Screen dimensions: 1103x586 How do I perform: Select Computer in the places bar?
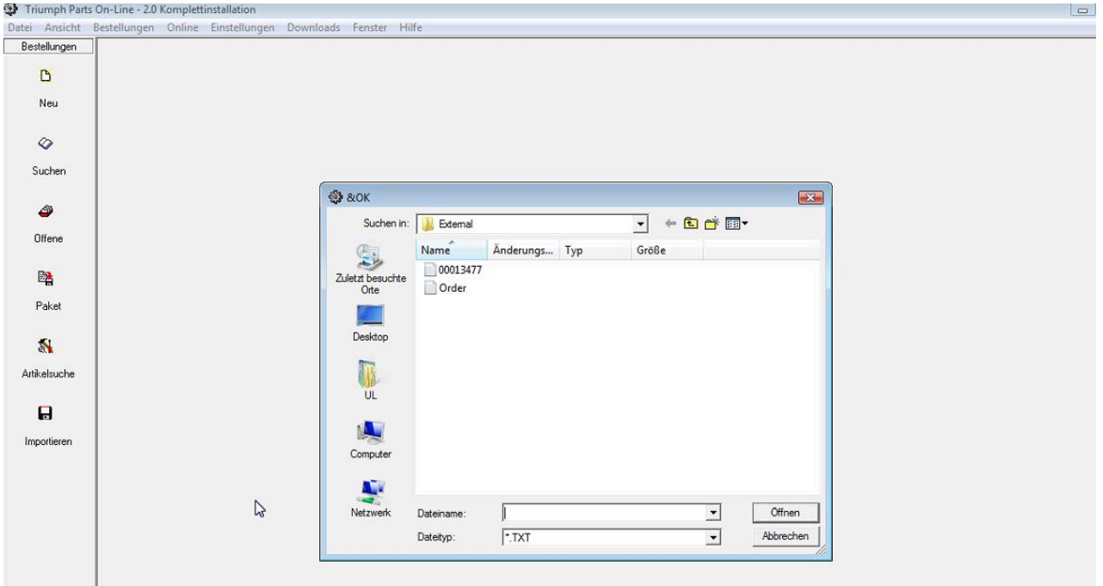pyautogui.click(x=371, y=440)
